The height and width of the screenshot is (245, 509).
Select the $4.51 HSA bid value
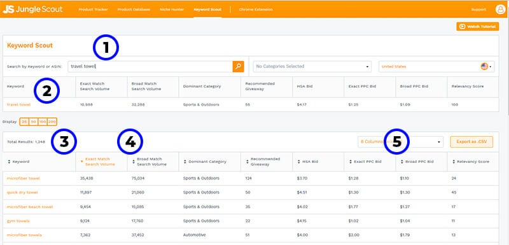click(x=302, y=192)
